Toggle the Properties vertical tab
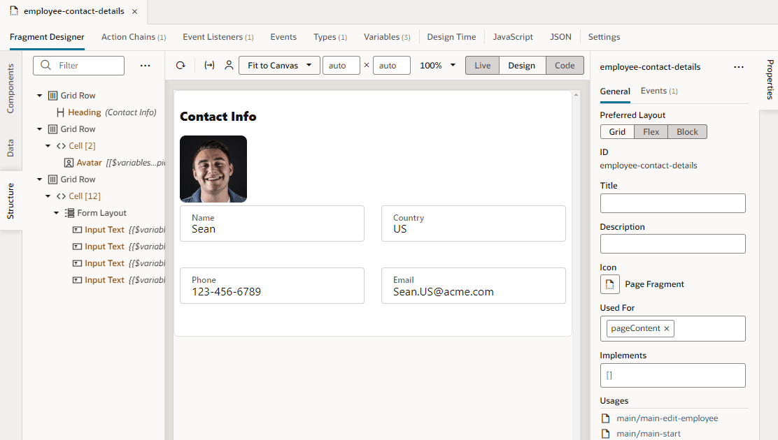 (770, 80)
